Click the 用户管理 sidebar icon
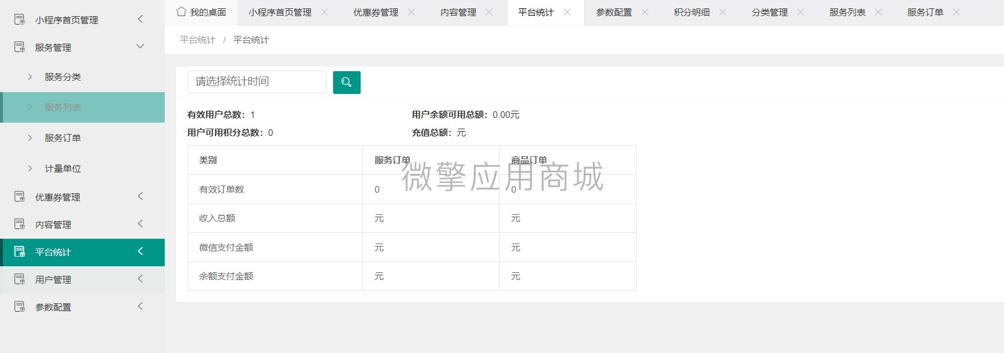Image resolution: width=1004 pixels, height=353 pixels. click(20, 279)
